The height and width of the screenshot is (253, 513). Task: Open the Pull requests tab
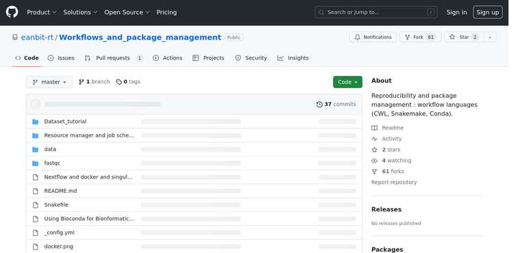(x=114, y=58)
